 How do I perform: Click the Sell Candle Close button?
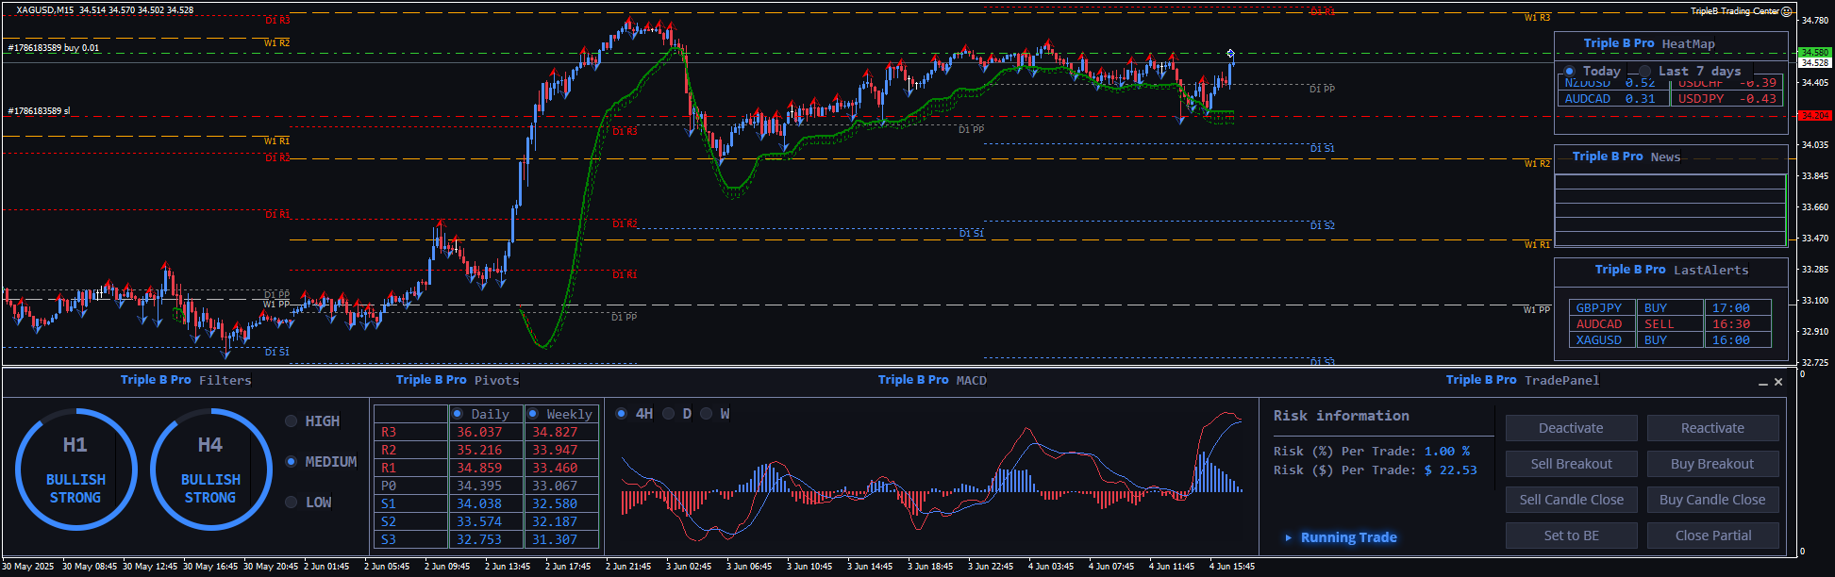pos(1571,500)
